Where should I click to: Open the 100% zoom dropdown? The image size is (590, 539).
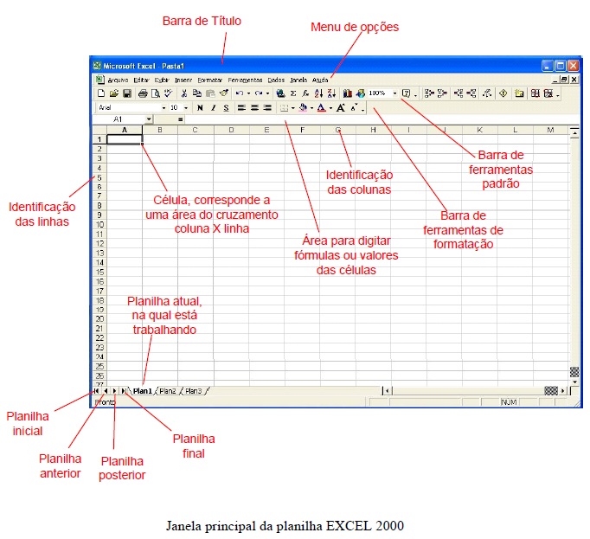[395, 93]
